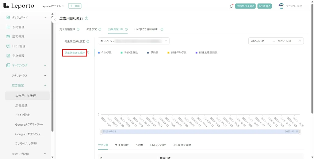Open the ホームページ URL dropdown
The height and width of the screenshot is (159, 314).
click(x=133, y=41)
